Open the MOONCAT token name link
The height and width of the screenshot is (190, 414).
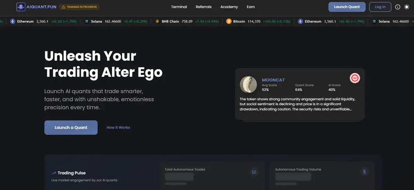(x=273, y=80)
